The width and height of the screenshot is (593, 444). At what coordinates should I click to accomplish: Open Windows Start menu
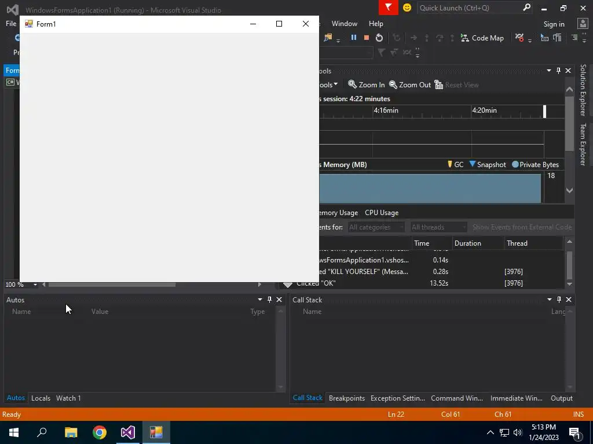(14, 432)
